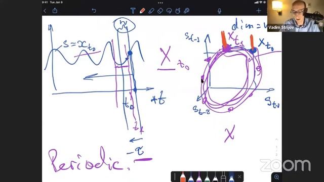Select the Text tool
This screenshot has width=324, height=182.
coord(133,11)
